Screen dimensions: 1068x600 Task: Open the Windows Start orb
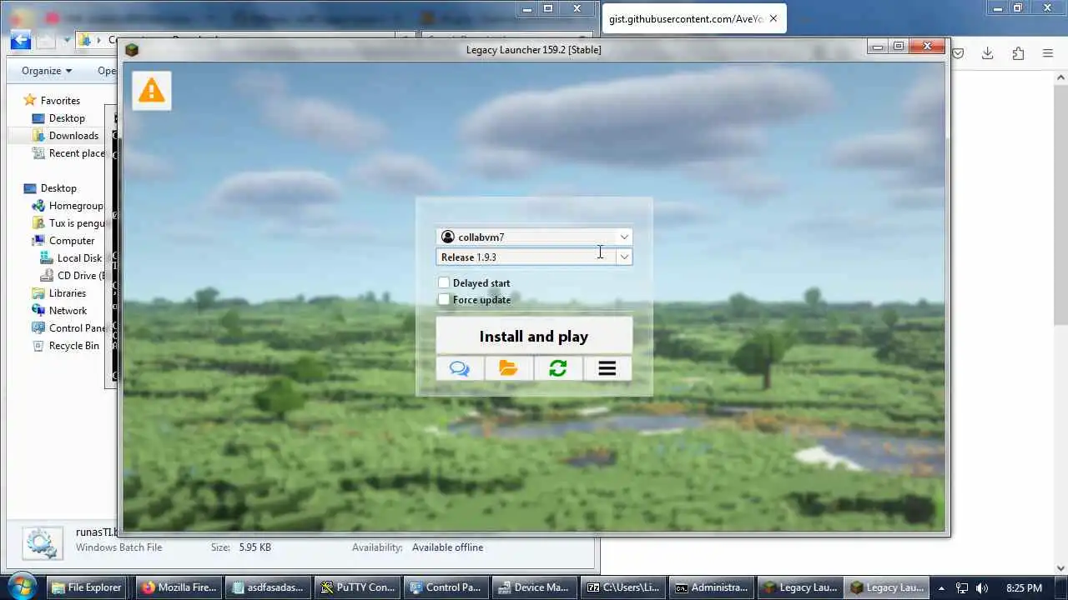(x=23, y=586)
